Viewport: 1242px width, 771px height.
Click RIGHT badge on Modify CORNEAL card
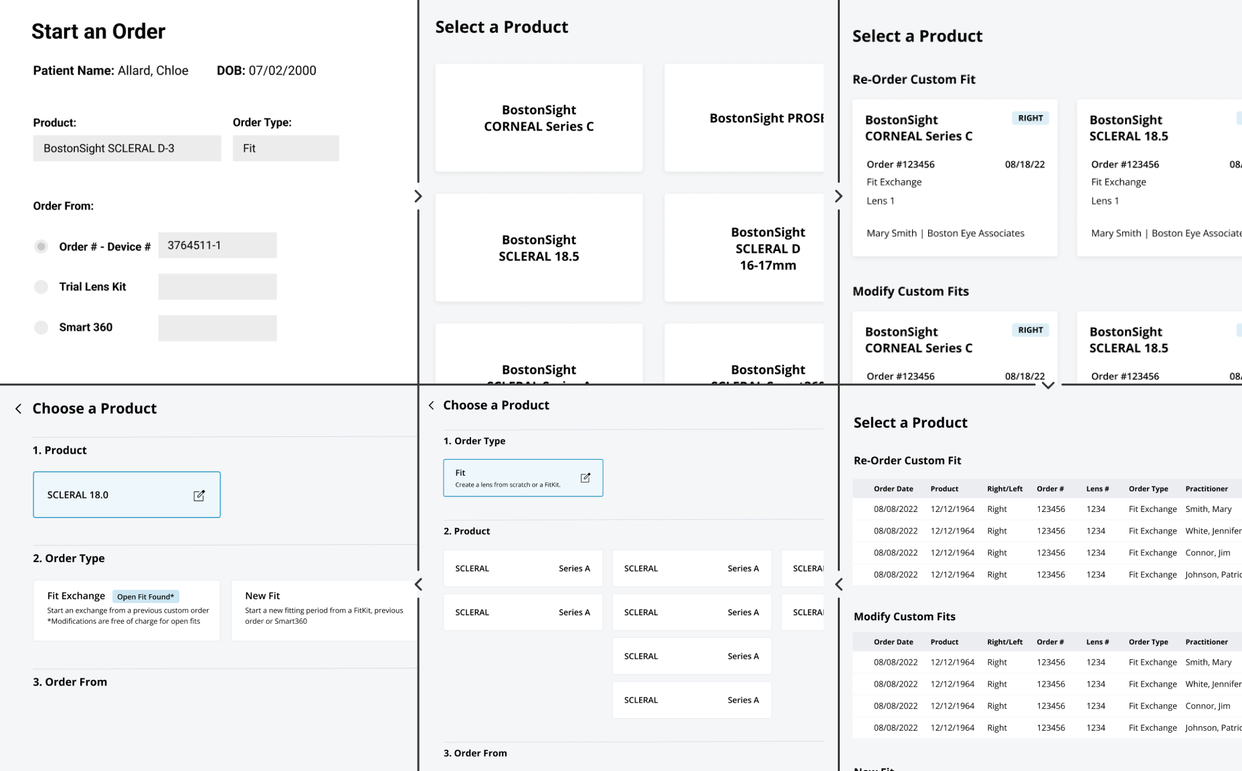pos(1031,330)
